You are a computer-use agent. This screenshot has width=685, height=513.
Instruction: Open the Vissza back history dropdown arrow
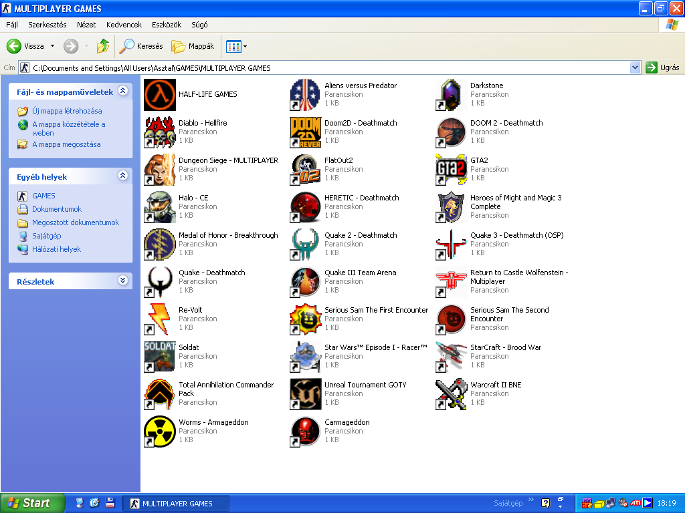pos(52,46)
